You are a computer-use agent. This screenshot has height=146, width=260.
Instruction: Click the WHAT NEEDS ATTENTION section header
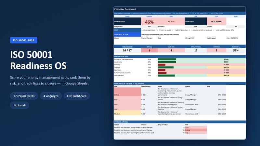pos(180,83)
